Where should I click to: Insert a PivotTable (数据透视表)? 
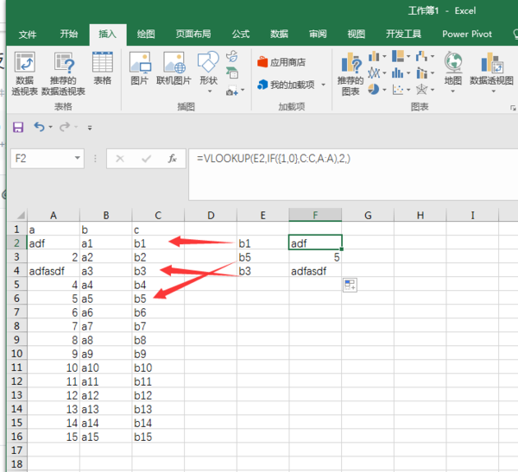(24, 73)
